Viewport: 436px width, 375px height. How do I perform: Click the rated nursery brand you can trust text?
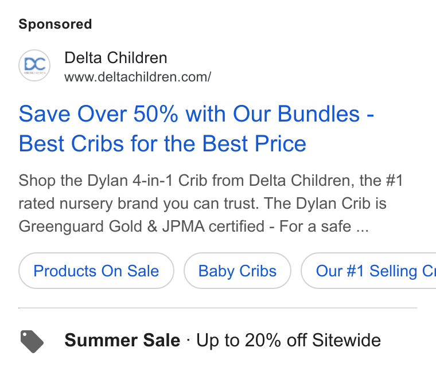pos(138,204)
